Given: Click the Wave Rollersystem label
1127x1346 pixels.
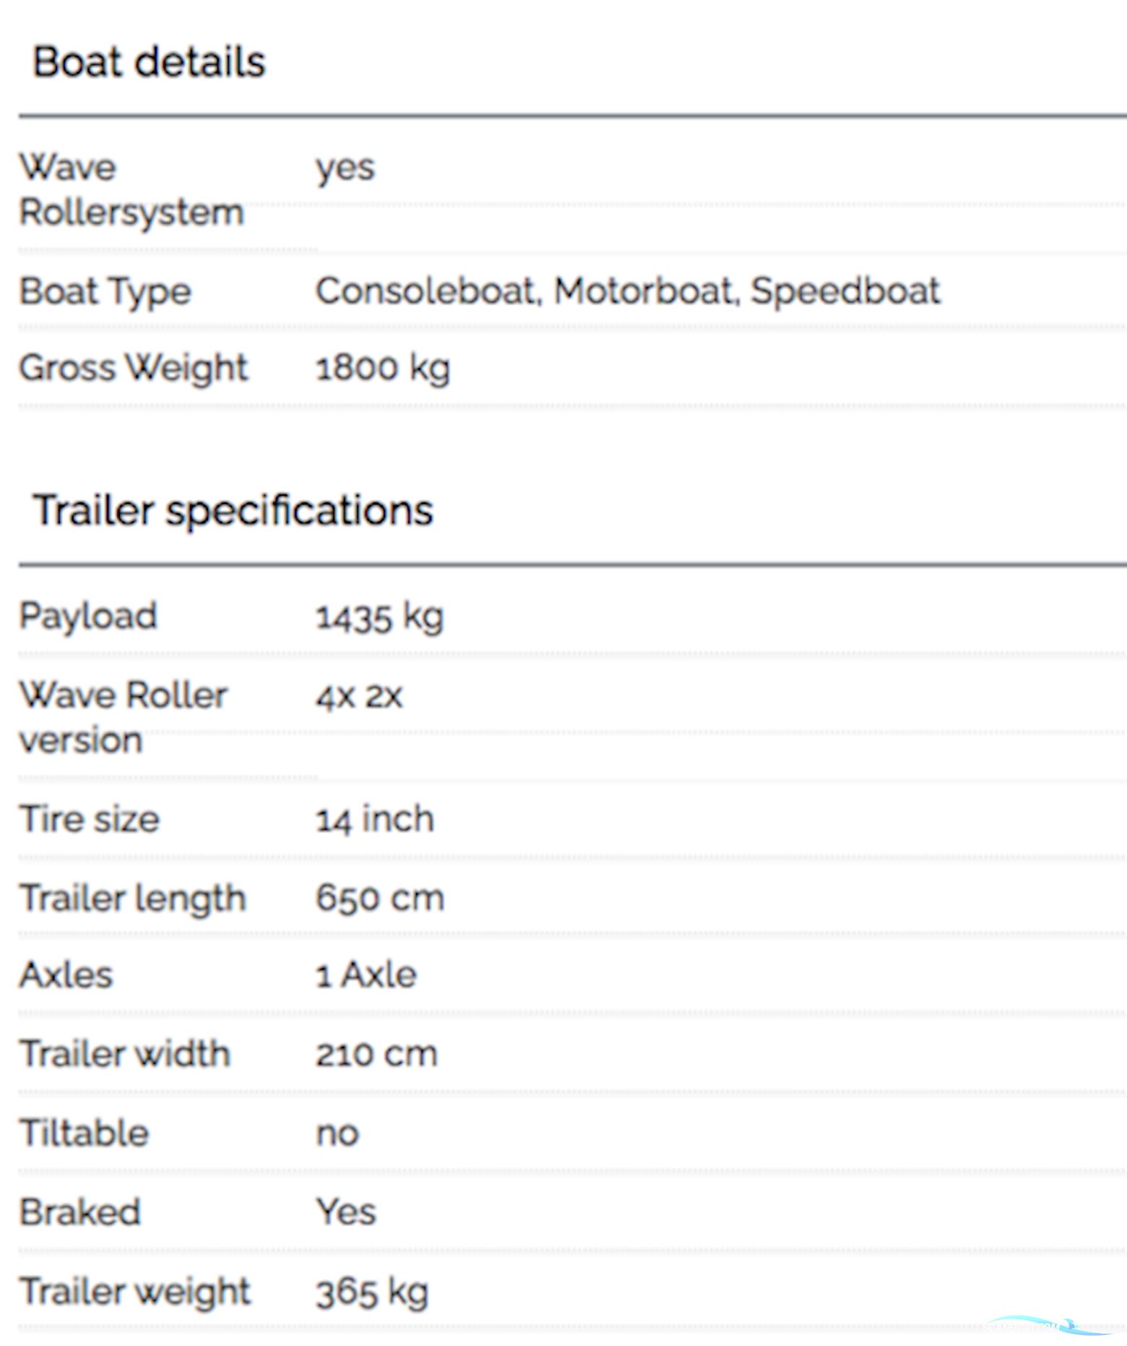Looking at the screenshot, I should 130,190.
